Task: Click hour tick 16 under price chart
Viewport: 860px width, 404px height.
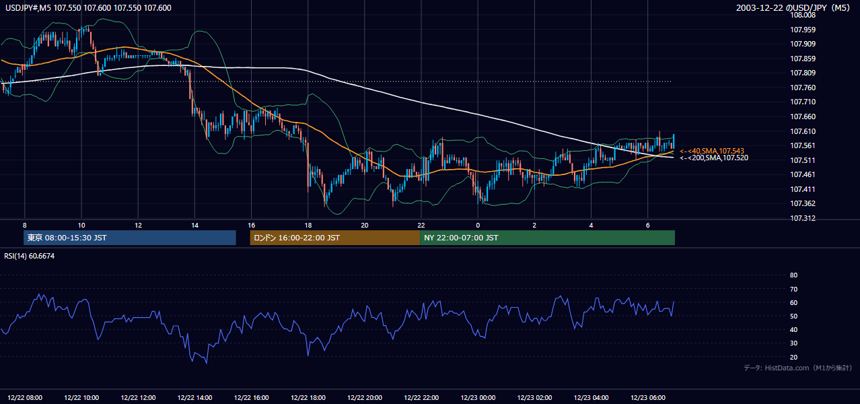Action: 251,225
